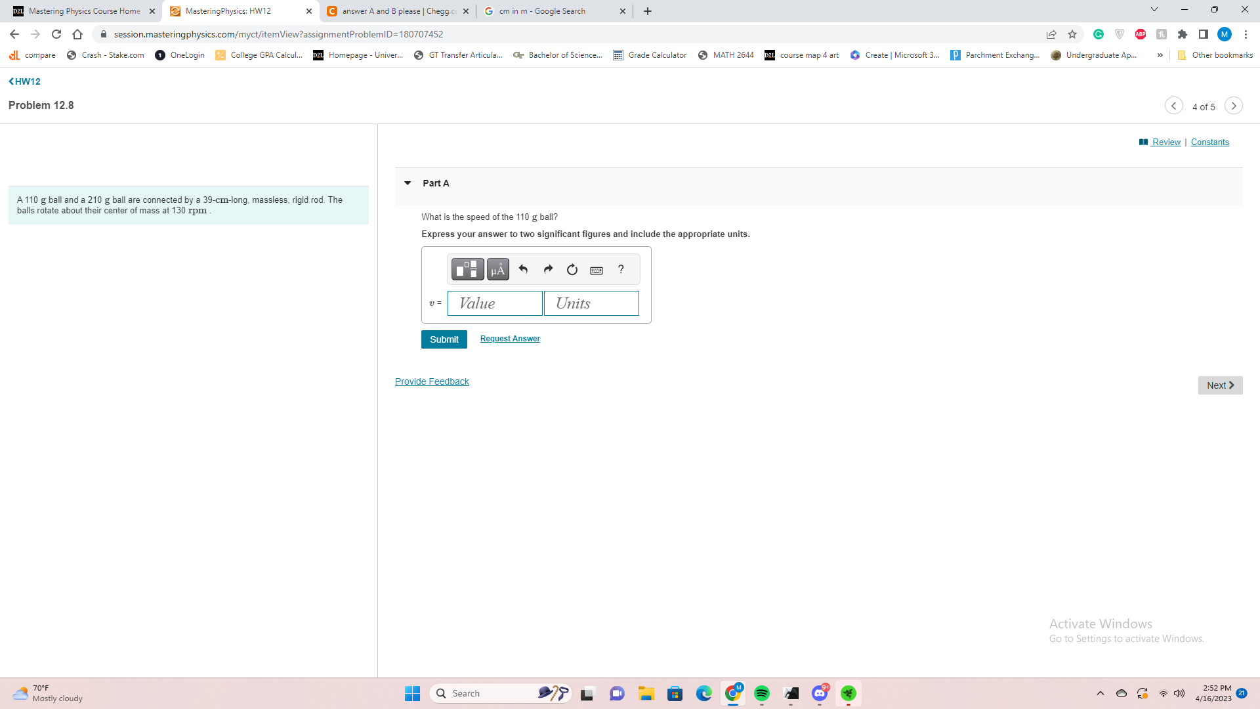
Task: Open the Constants link
Action: coord(1209,142)
